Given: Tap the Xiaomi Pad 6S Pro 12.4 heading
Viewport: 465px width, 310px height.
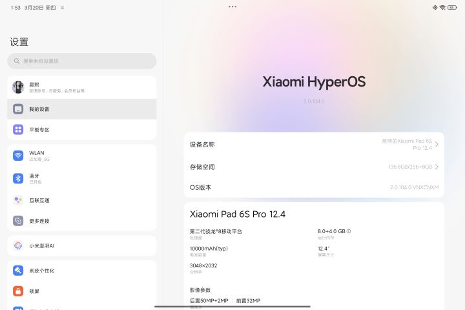Looking at the screenshot, I should tap(238, 214).
